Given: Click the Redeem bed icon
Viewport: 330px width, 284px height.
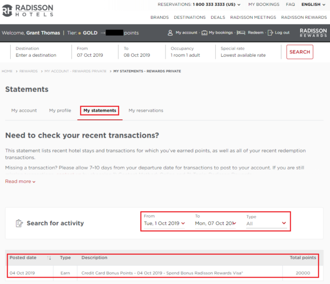Looking at the screenshot, I should [241, 33].
